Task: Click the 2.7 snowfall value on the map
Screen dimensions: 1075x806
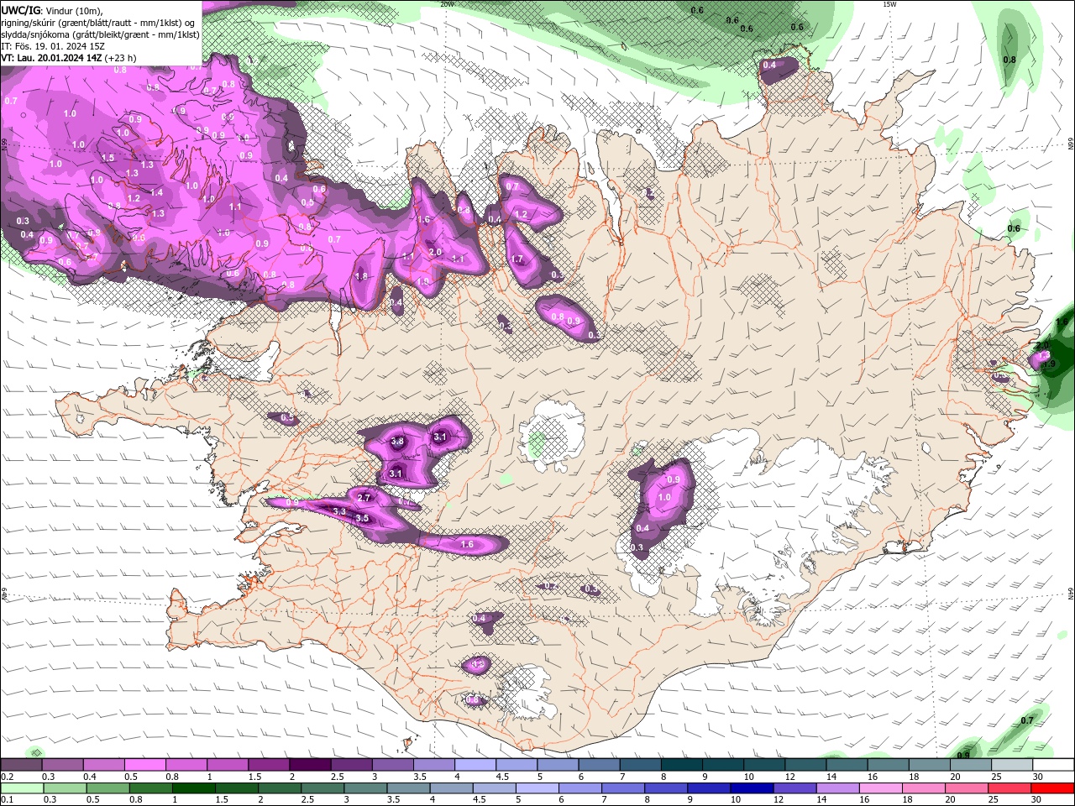Action: [364, 498]
